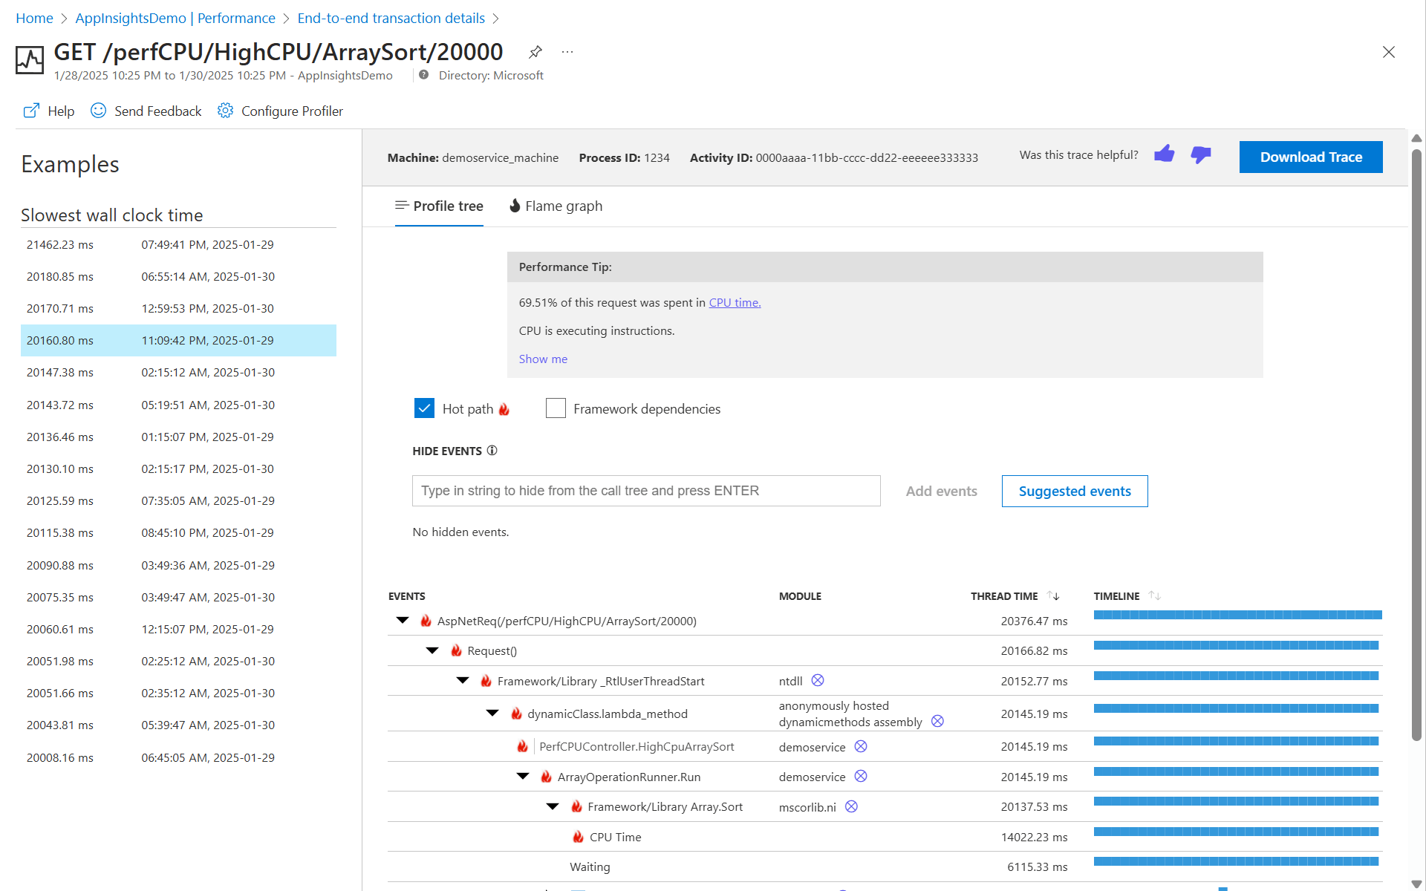Hide ntdll module using its X icon
The height and width of the screenshot is (891, 1426).
click(x=818, y=681)
